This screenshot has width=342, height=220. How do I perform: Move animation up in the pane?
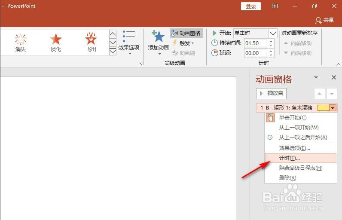[320, 94]
